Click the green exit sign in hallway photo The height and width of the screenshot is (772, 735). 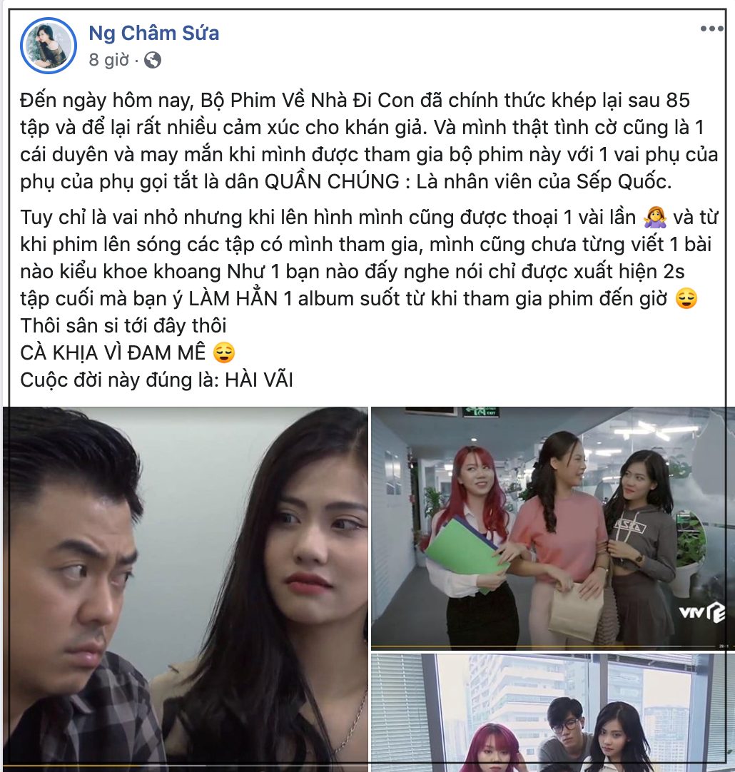(481, 411)
